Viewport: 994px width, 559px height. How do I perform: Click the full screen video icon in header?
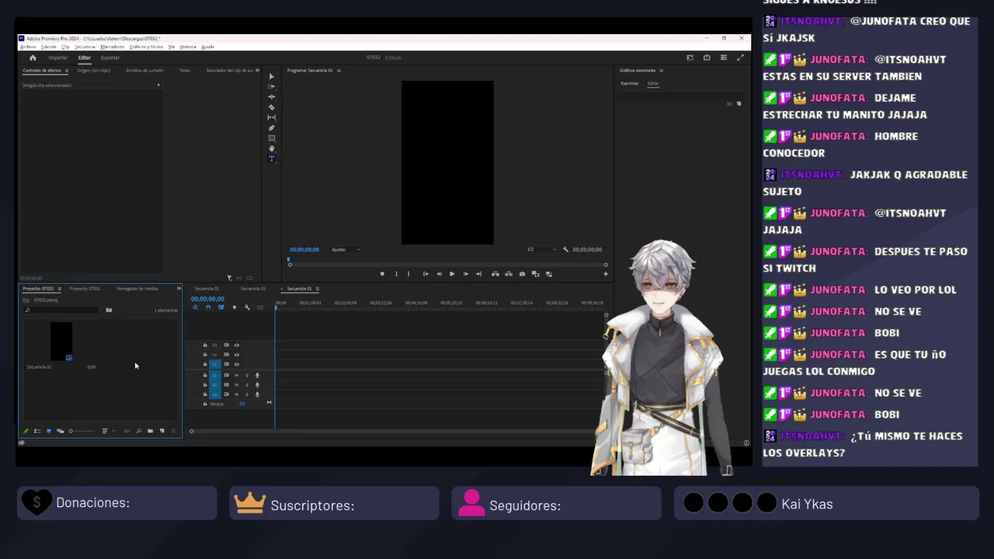click(x=740, y=57)
